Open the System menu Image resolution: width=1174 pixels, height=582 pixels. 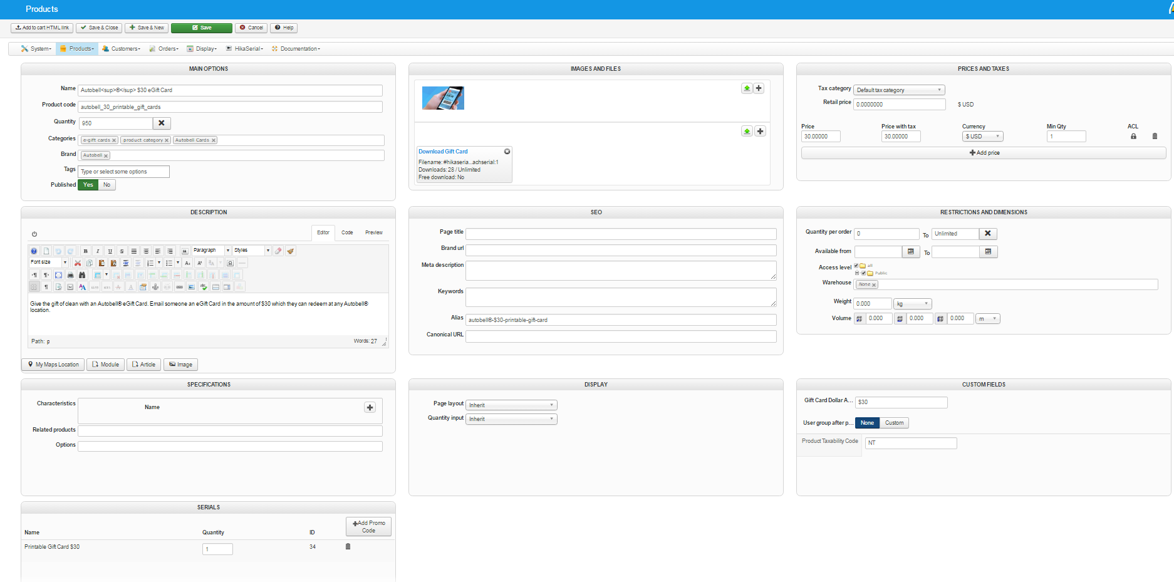pos(36,49)
